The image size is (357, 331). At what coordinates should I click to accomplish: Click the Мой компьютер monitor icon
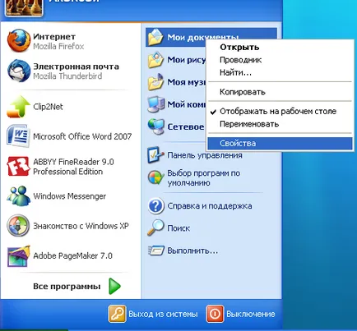tap(156, 104)
